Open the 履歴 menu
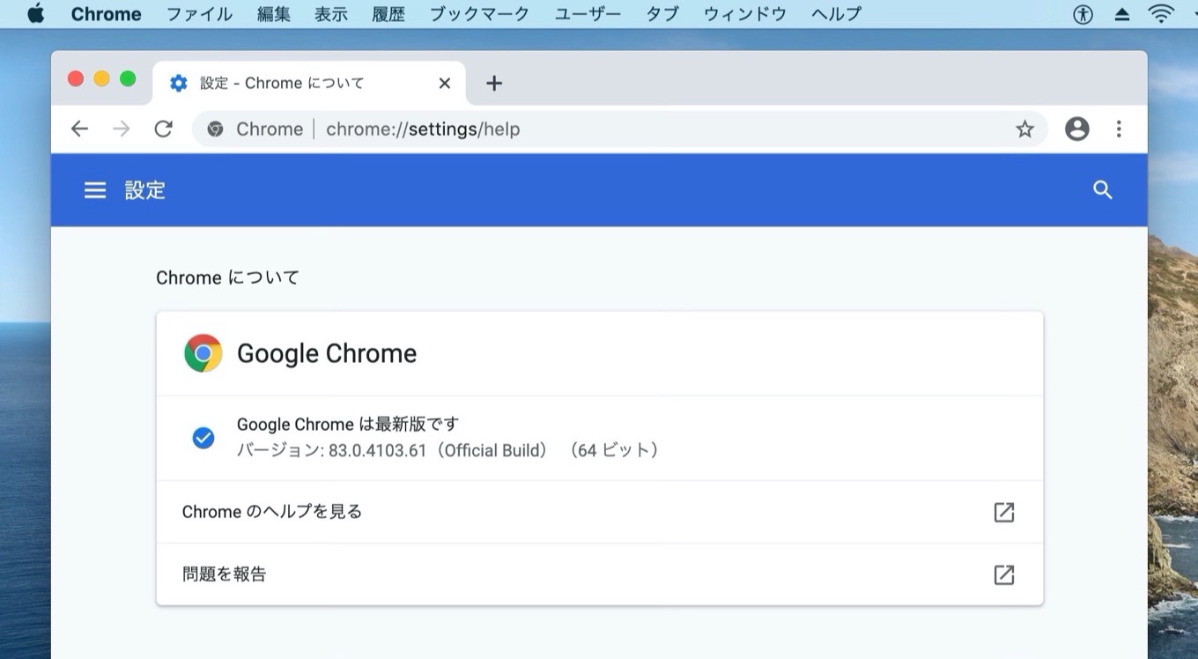This screenshot has height=659, width=1198. pyautogui.click(x=388, y=14)
